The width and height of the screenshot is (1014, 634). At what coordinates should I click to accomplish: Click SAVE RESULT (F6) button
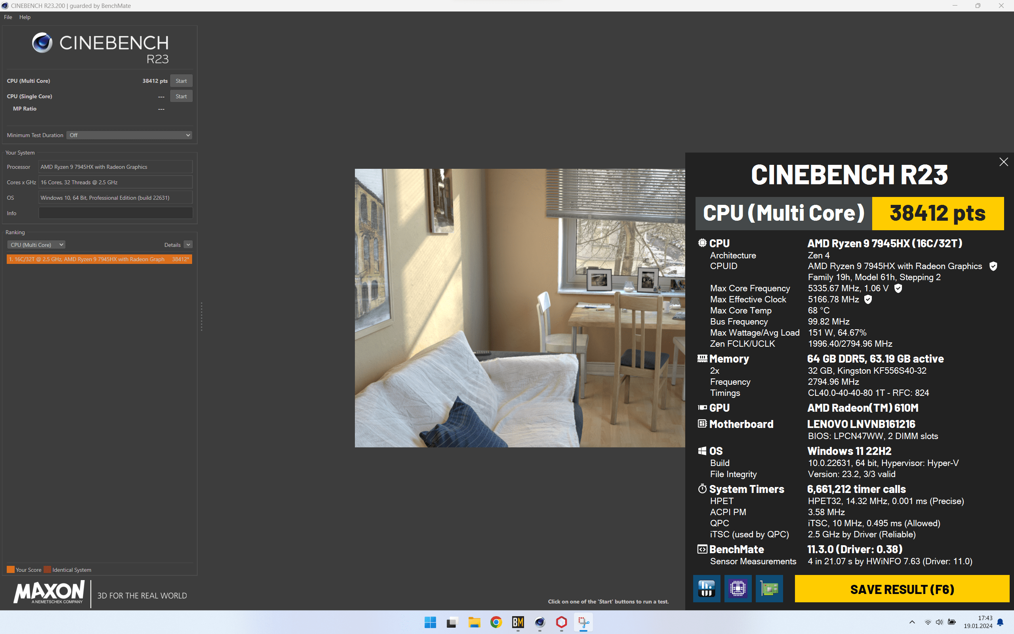click(x=902, y=589)
